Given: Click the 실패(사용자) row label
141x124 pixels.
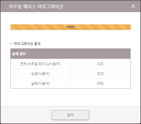Looking at the screenshot, I should pos(40,83).
